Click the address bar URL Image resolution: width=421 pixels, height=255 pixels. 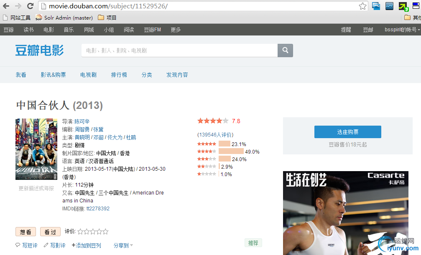[x=108, y=6]
